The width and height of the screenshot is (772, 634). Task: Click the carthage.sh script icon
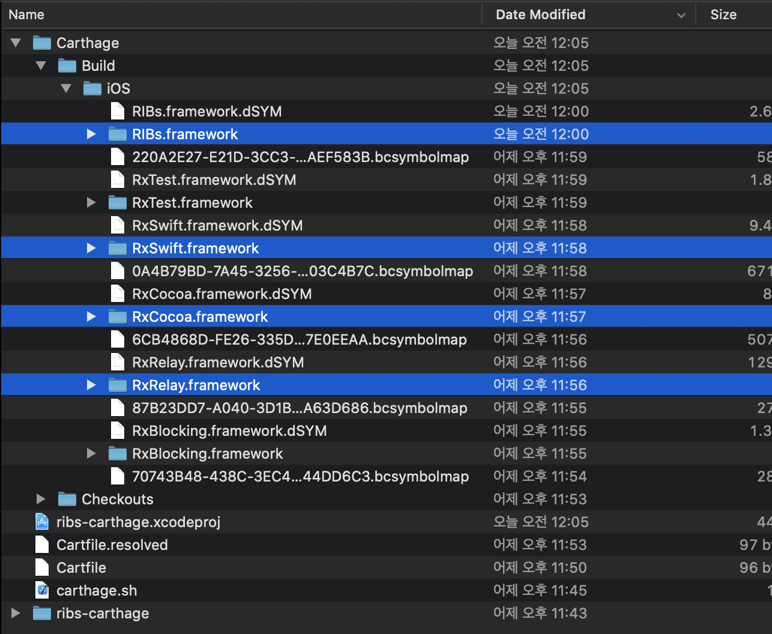pos(42,590)
